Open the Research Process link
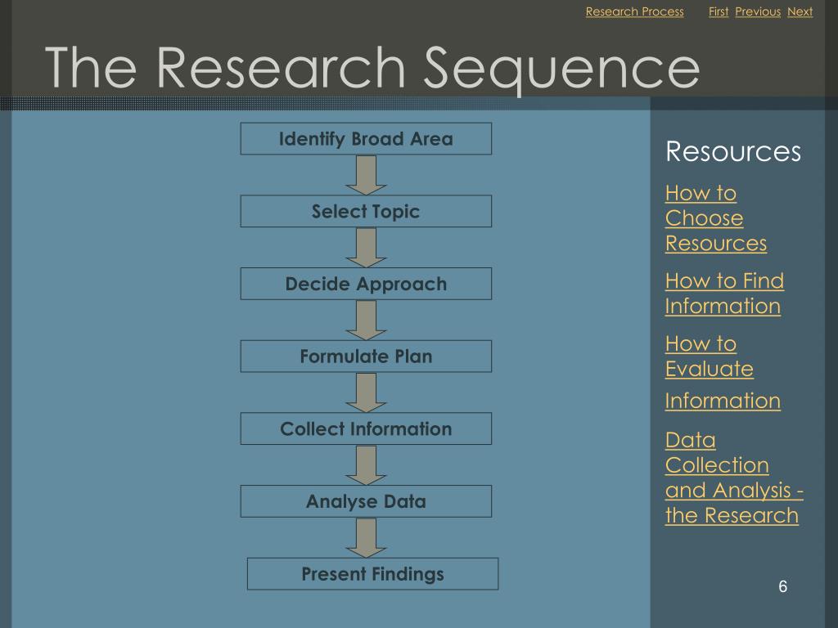The width and height of the screenshot is (838, 628). click(x=634, y=11)
